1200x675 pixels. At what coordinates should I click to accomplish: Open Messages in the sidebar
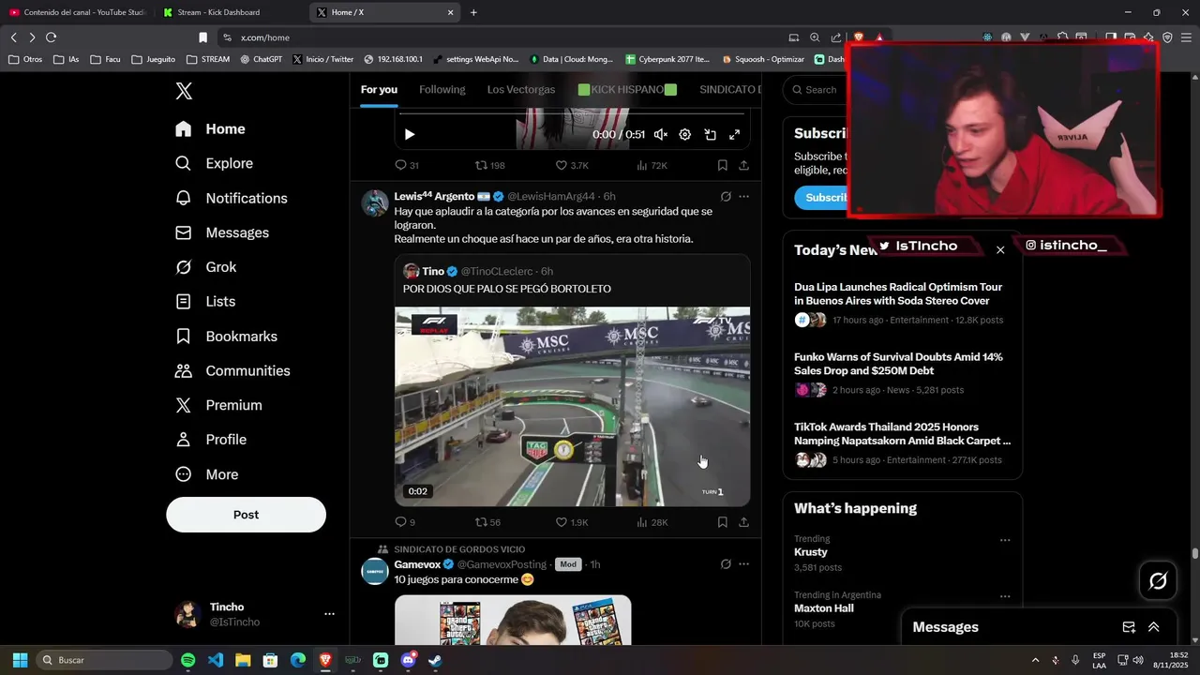(x=222, y=232)
